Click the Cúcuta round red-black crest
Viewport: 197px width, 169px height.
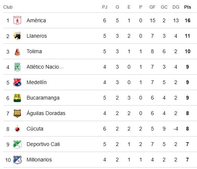coord(17,129)
